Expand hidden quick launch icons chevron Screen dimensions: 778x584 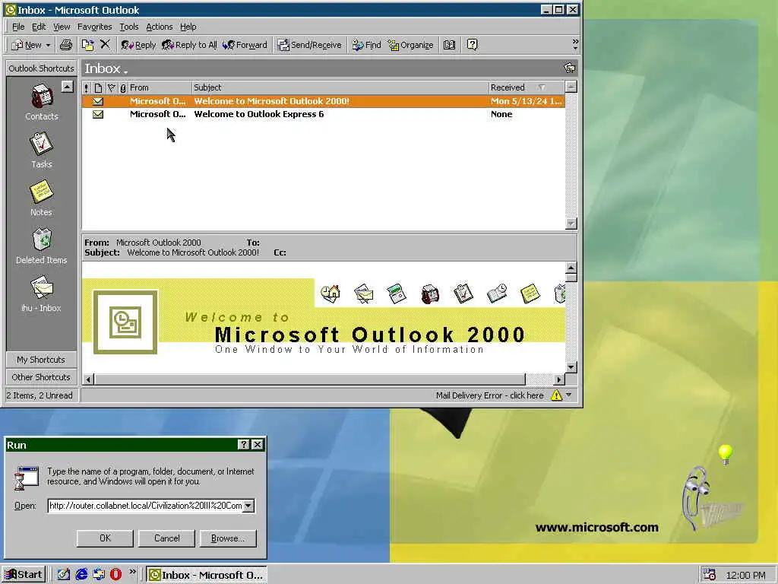point(132,572)
